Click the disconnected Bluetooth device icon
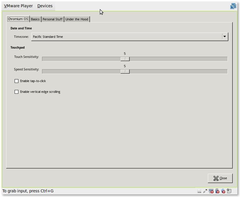 223,191
